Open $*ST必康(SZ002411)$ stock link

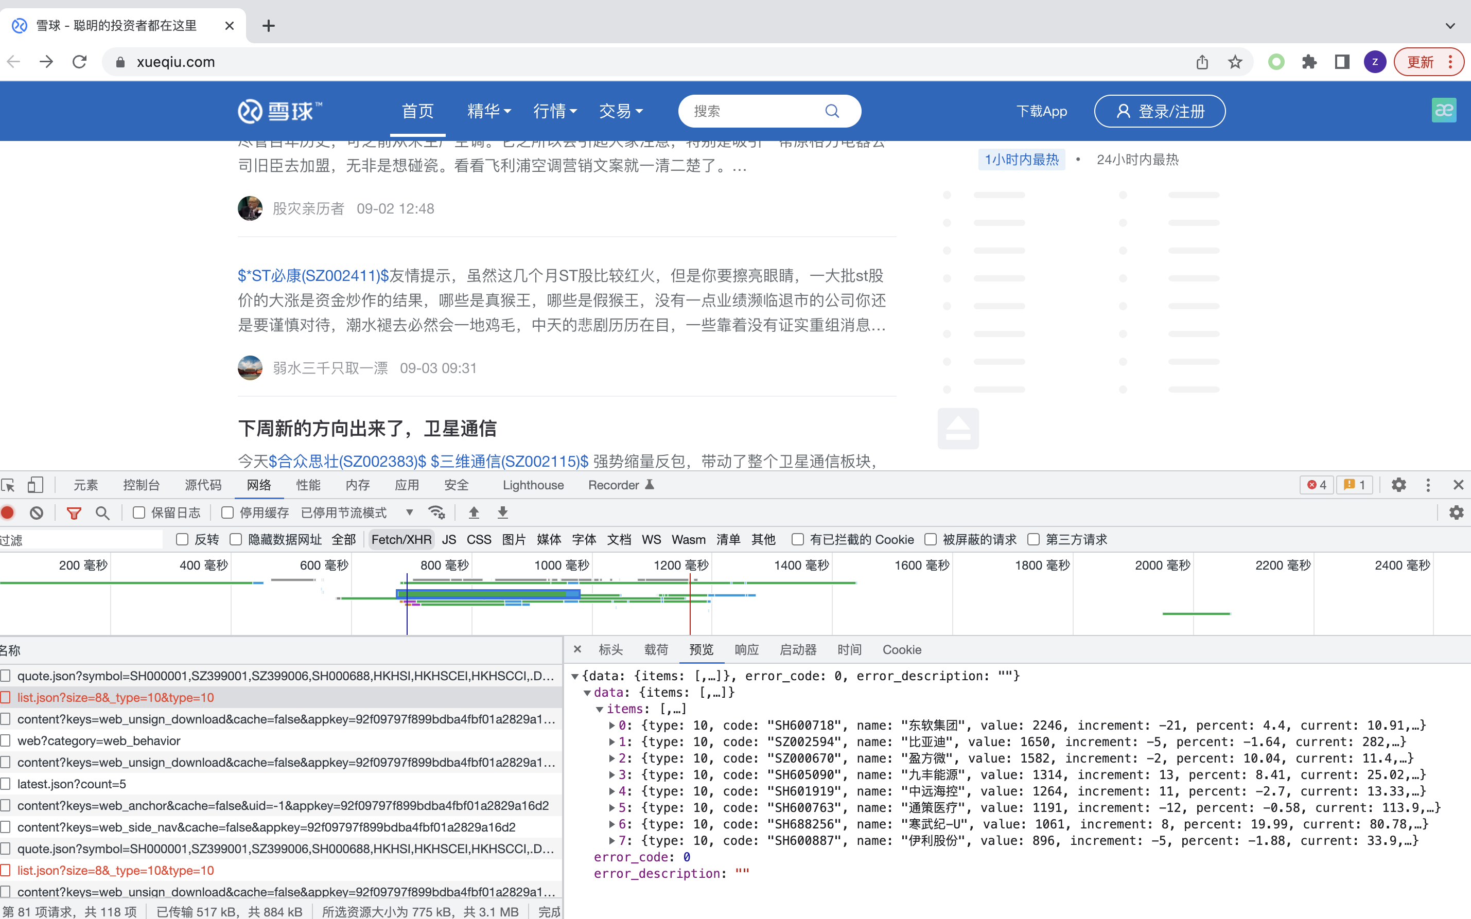click(313, 276)
